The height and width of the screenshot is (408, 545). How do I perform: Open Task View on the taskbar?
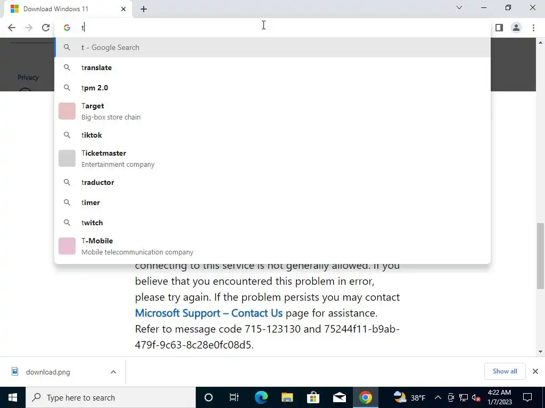[x=234, y=397]
